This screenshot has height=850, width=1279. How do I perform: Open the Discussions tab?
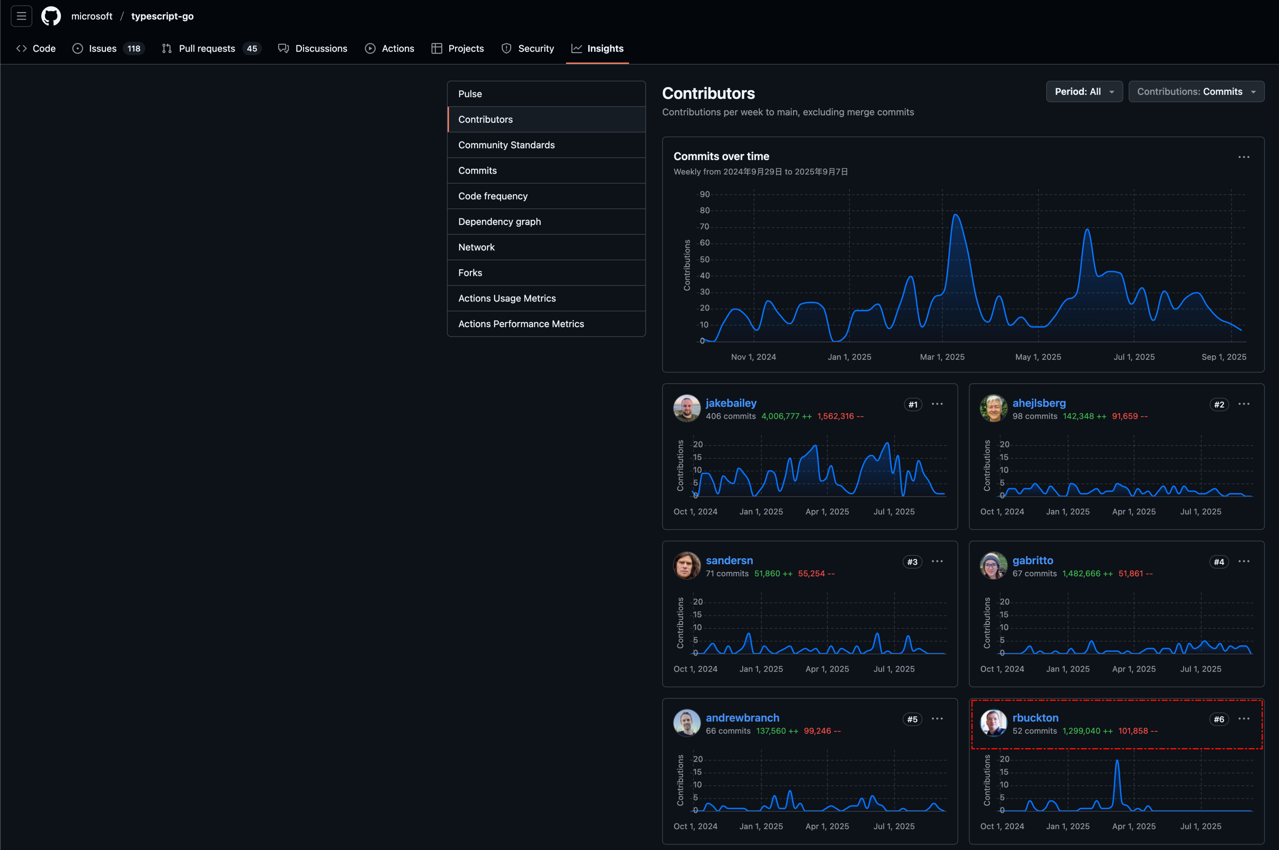[x=313, y=48]
